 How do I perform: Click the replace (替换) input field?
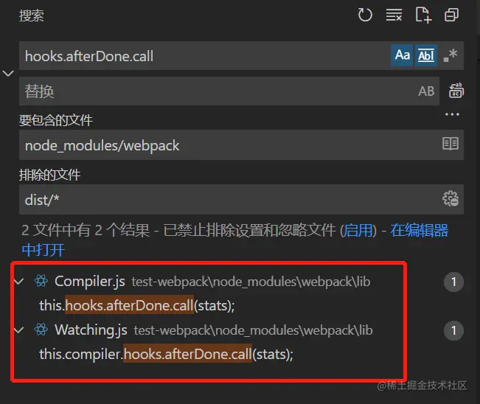click(x=218, y=91)
